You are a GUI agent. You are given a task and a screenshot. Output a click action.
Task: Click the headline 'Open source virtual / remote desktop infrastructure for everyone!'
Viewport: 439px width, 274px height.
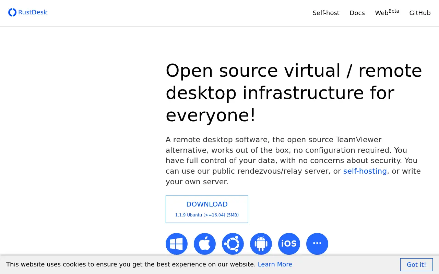pyautogui.click(x=294, y=92)
